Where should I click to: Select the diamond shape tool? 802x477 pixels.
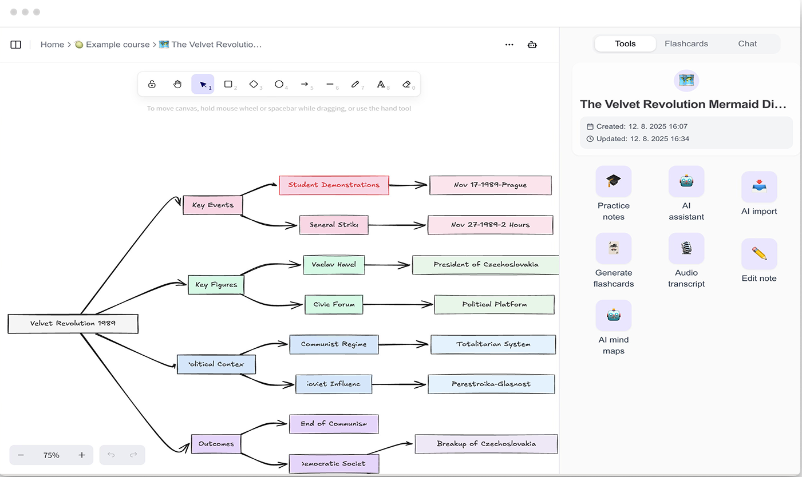pos(254,84)
